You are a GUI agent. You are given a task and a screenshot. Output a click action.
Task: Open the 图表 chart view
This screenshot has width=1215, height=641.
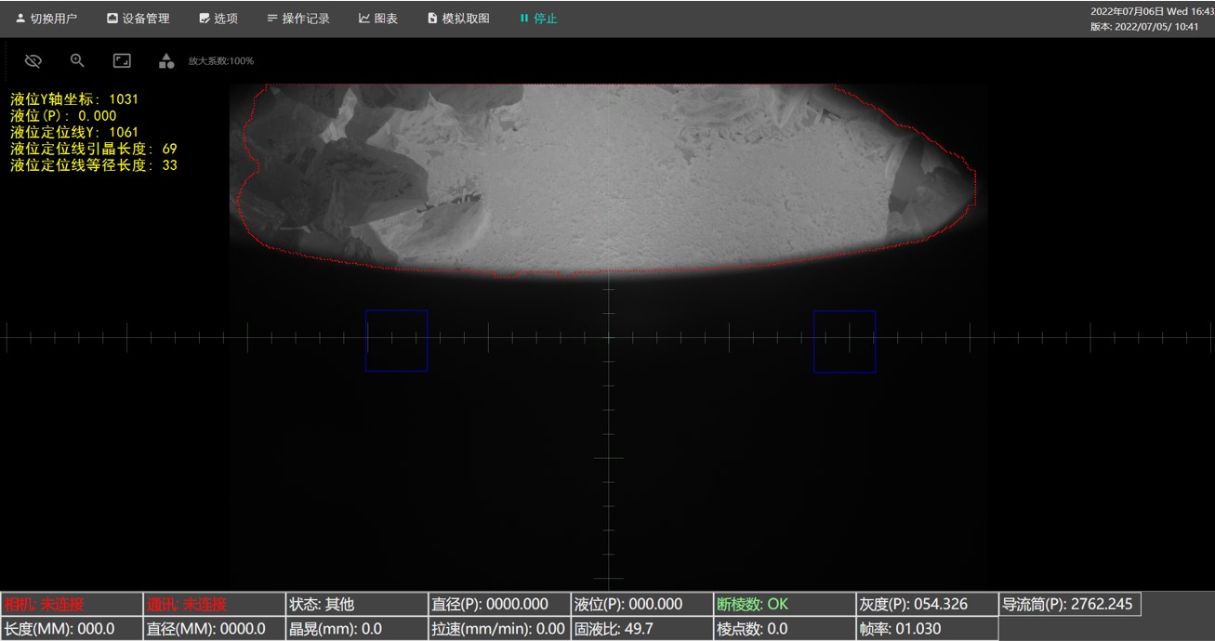(378, 19)
